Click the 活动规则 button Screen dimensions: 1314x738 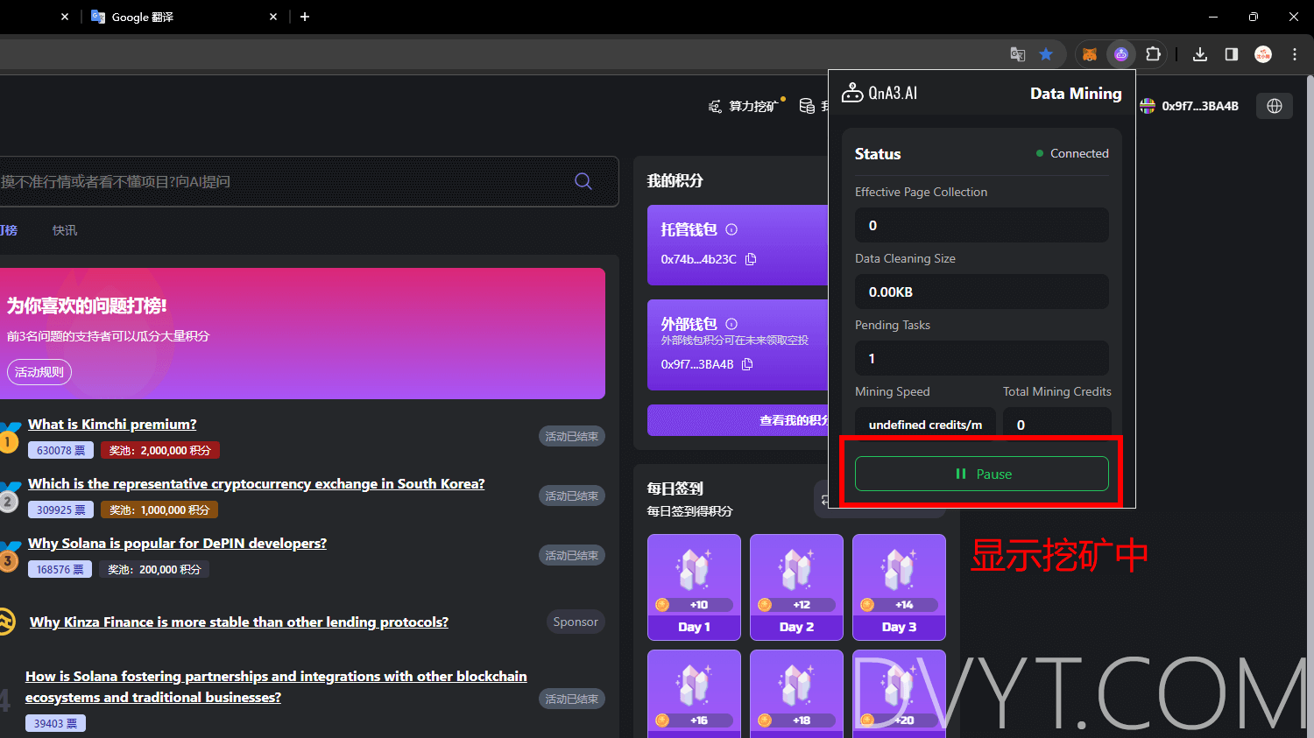pyautogui.click(x=39, y=372)
